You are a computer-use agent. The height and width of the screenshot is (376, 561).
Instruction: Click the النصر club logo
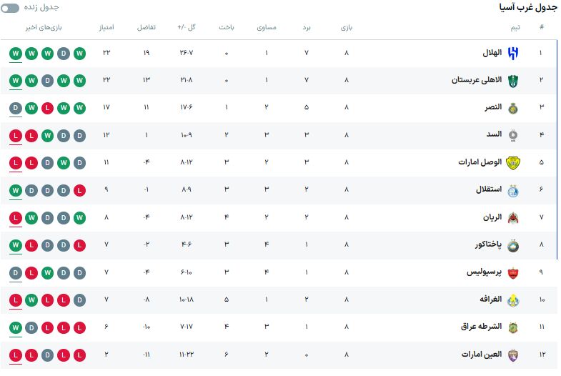point(513,109)
